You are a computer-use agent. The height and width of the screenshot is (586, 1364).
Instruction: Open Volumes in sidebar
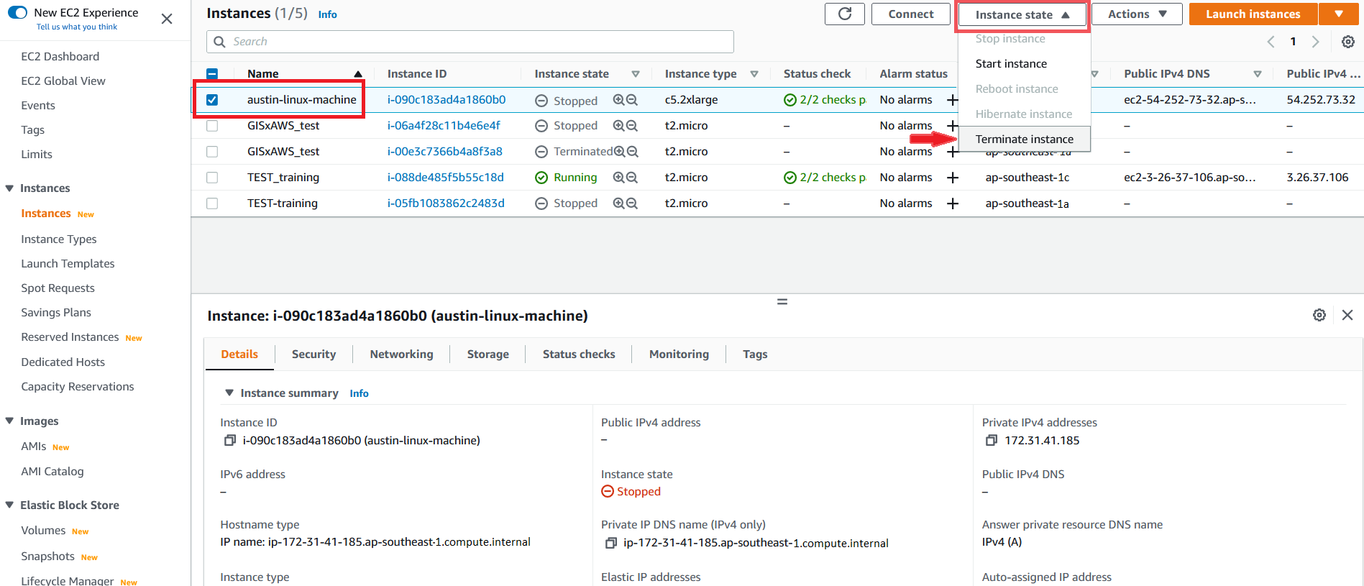(x=43, y=531)
